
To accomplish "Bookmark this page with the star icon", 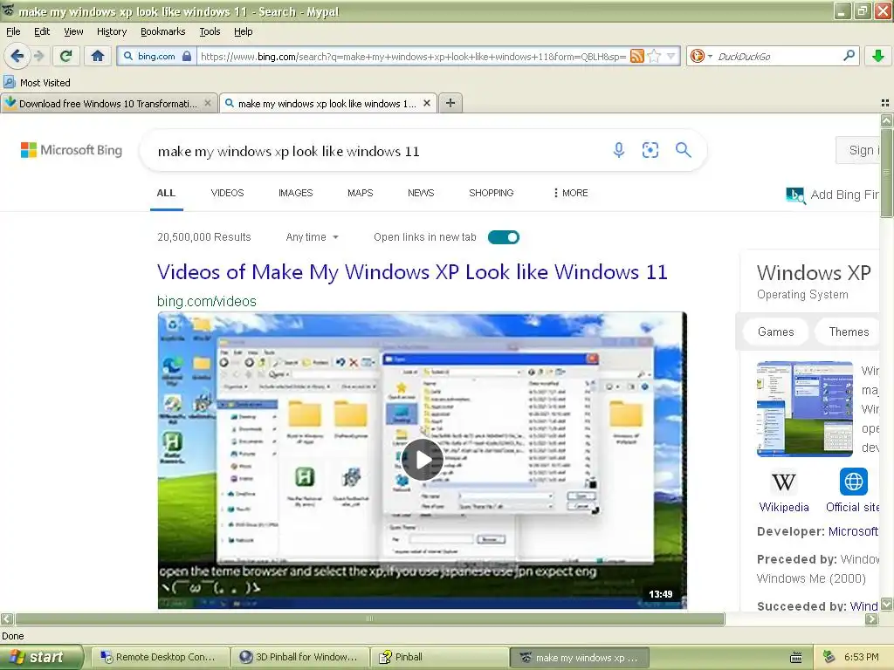I will [655, 56].
